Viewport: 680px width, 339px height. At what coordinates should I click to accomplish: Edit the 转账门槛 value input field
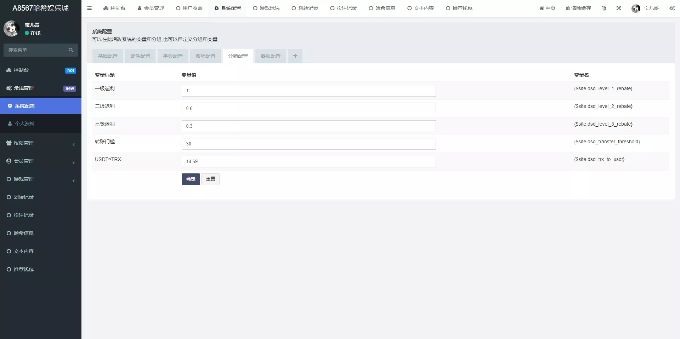[308, 144]
